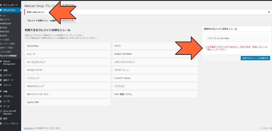Viewport: 272px width, 131px height.
Task: Select the e-SCOTT Smart module box
Action: point(155,78)
